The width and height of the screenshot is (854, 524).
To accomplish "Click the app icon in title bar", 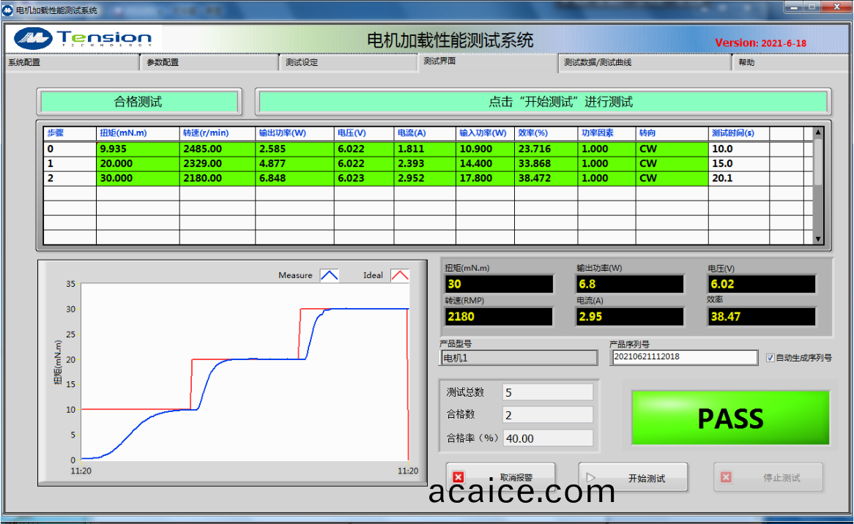I will coord(8,10).
